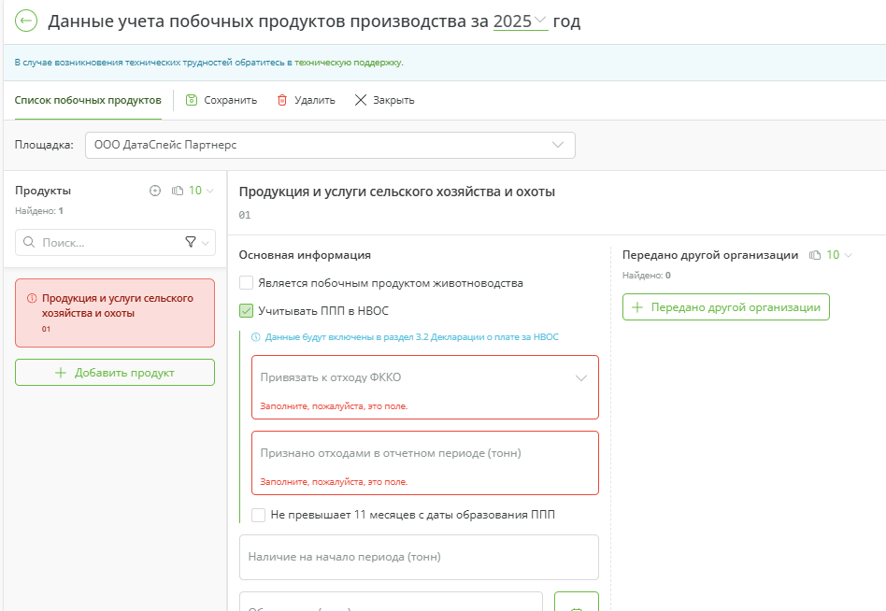The image size is (886, 611).
Task: Click the Save (Сохранить) disk icon
Action: (x=192, y=100)
